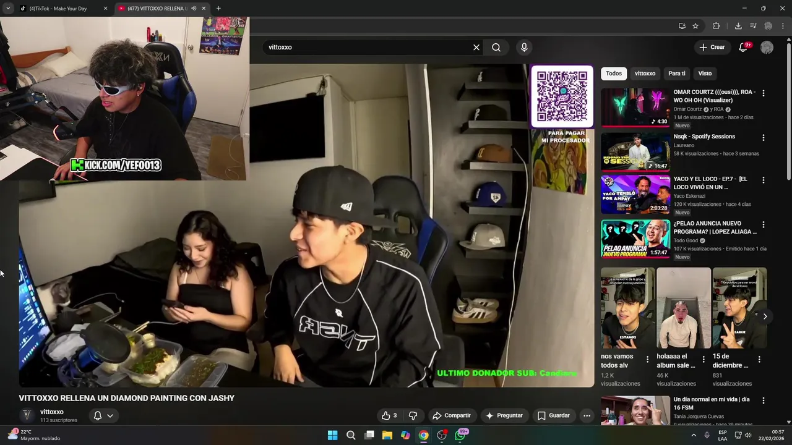Bookmark this page with the star icon

pos(695,26)
